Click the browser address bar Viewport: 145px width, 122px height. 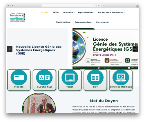click(69, 5)
